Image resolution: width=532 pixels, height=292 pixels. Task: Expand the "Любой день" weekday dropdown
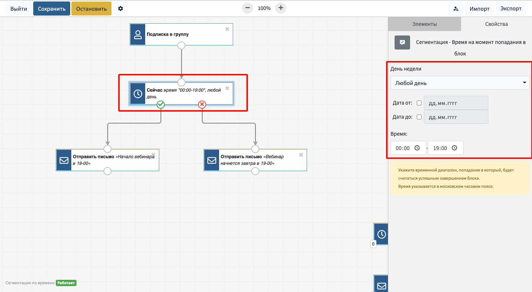(460, 83)
